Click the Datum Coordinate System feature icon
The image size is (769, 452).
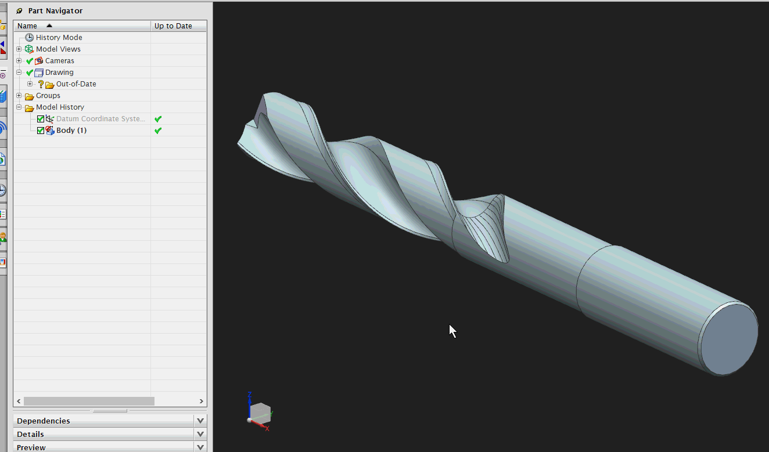(x=50, y=119)
